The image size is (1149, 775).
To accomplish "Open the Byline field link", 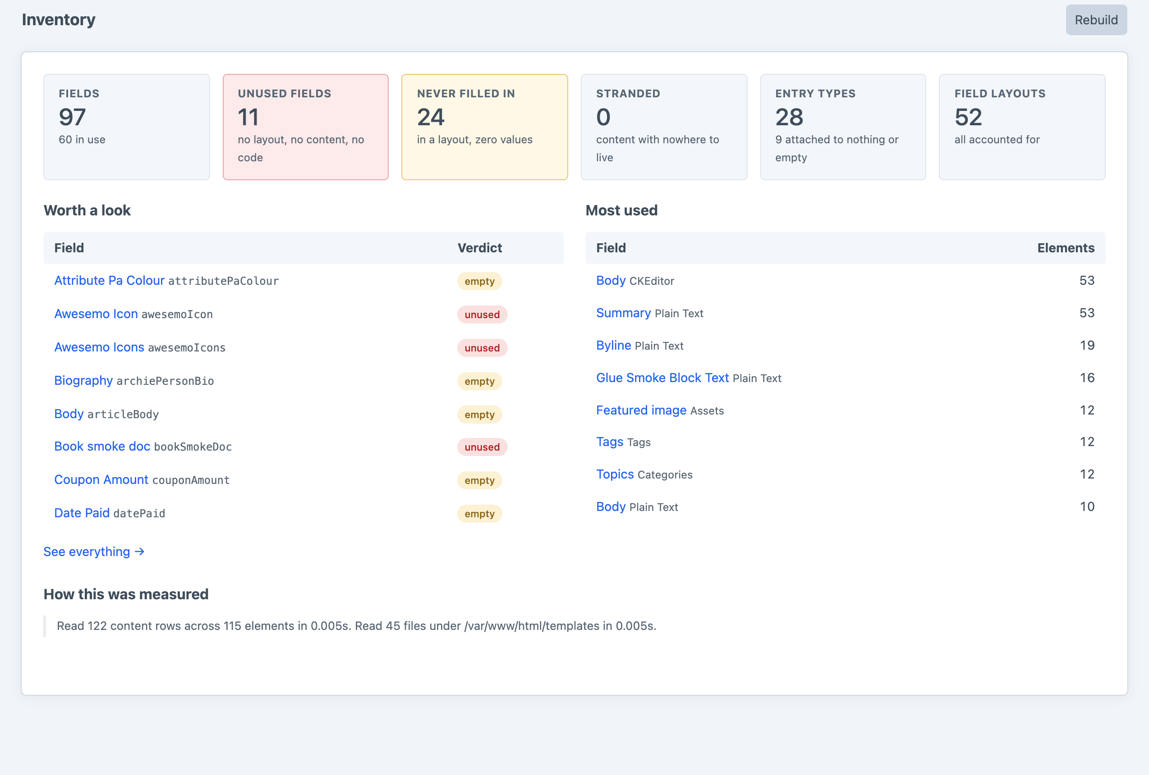I will pyautogui.click(x=614, y=345).
